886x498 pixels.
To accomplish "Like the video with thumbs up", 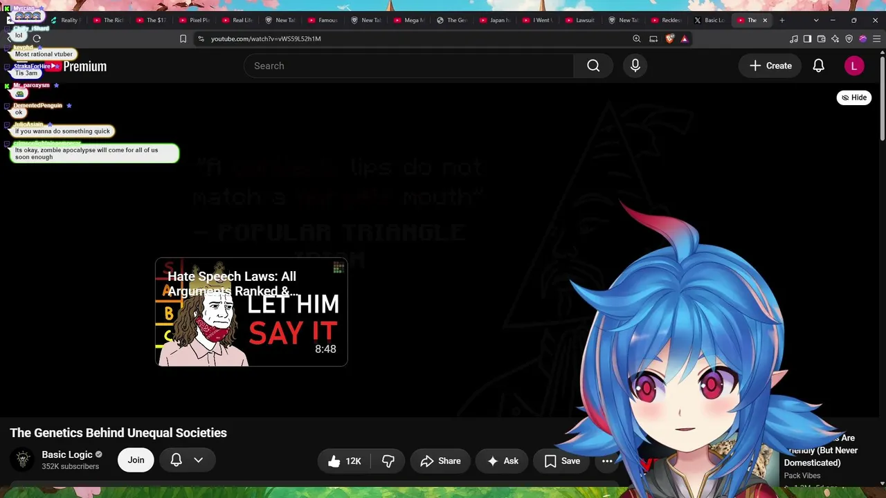I will click(x=344, y=461).
